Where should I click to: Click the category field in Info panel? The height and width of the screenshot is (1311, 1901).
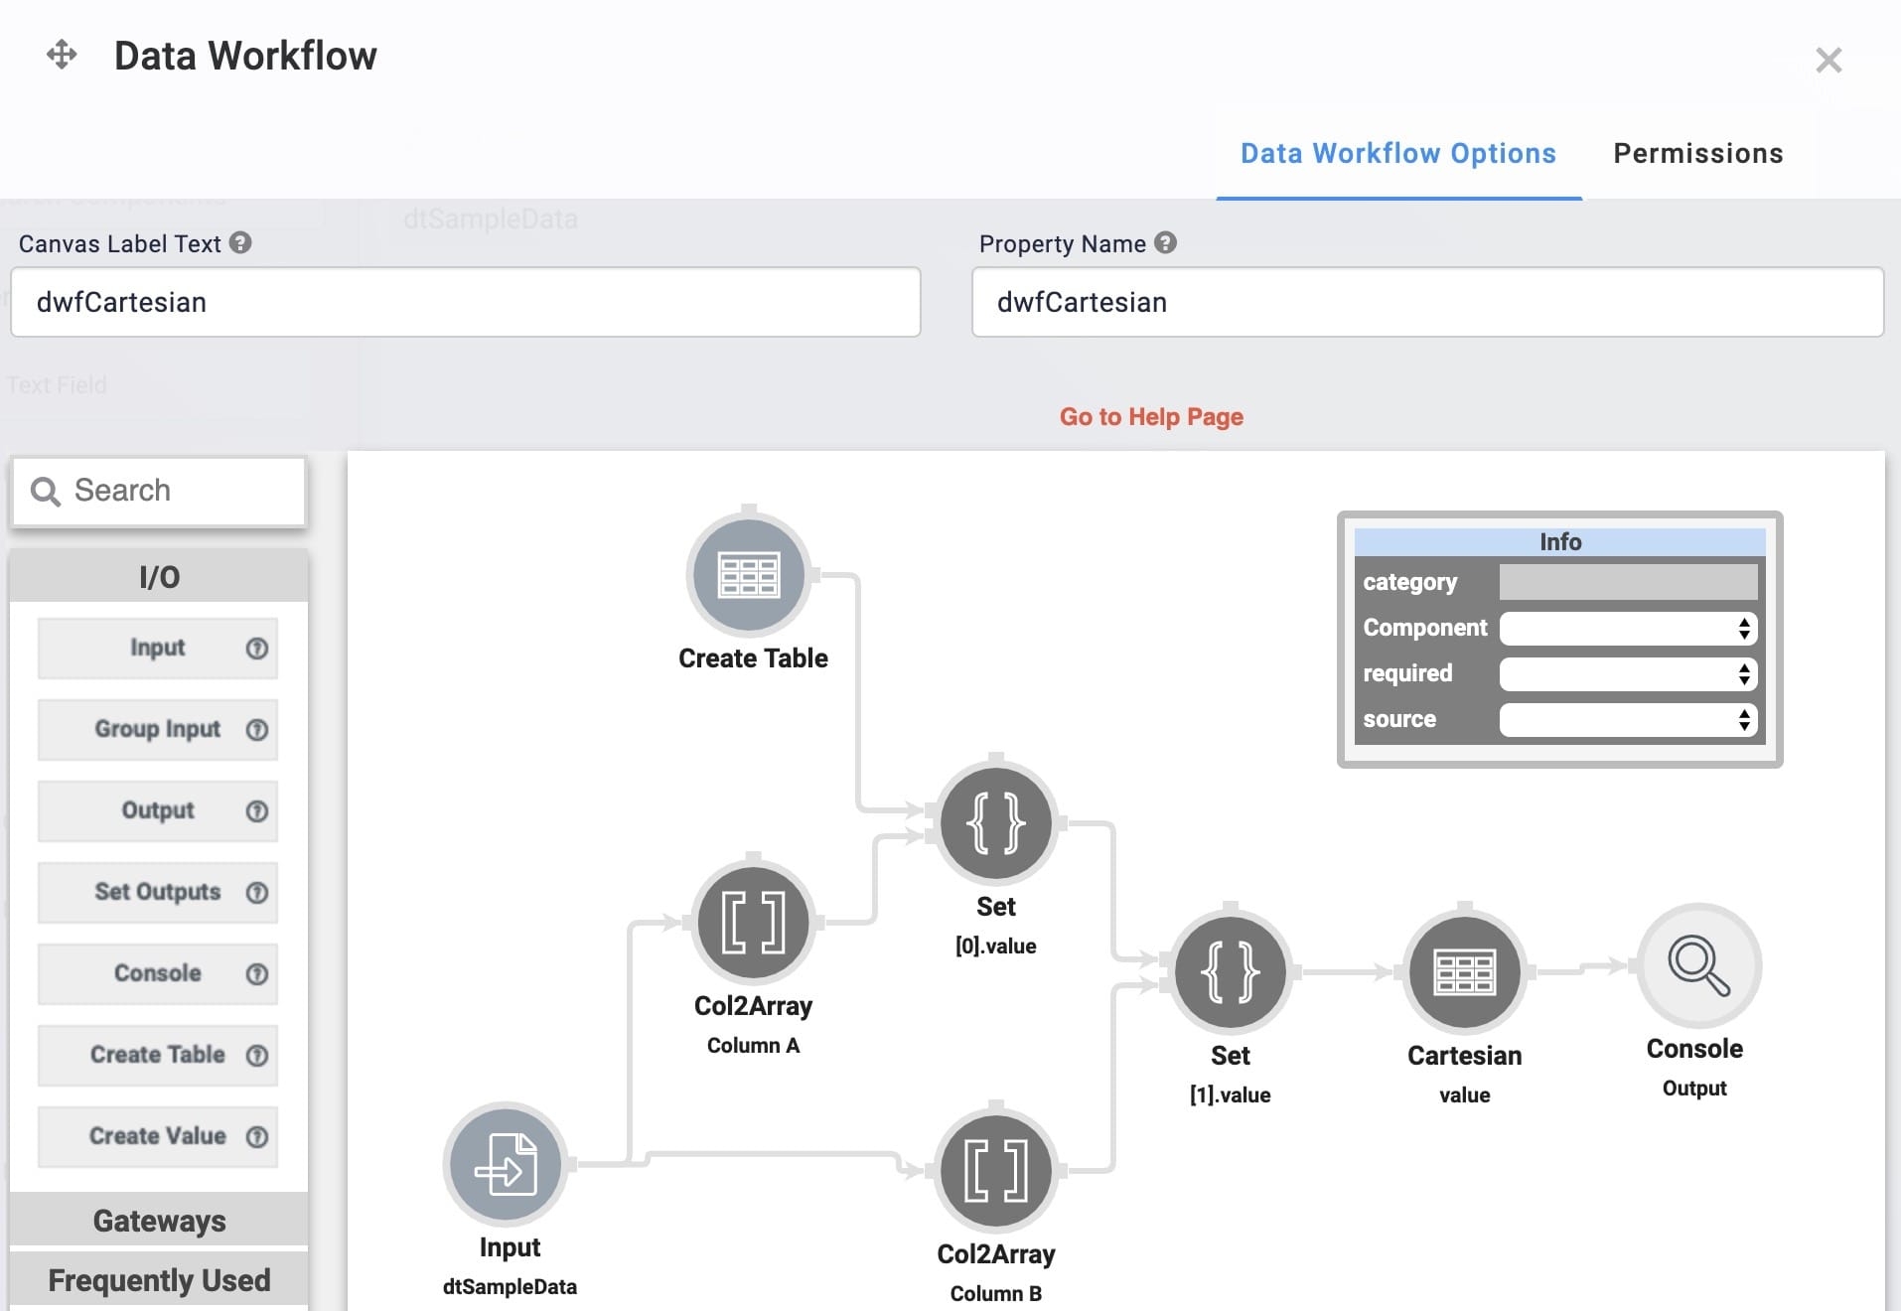[x=1629, y=582]
